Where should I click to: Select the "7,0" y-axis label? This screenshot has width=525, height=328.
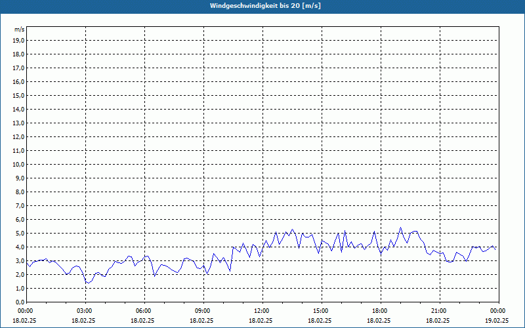click(20, 205)
